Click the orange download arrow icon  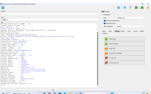pyautogui.click(x=148, y=8)
